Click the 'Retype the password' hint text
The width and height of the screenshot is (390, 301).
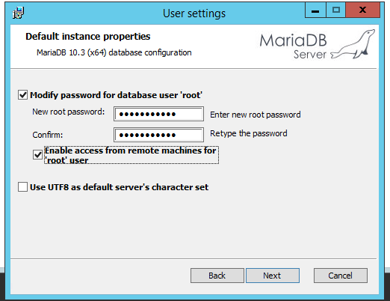click(249, 133)
